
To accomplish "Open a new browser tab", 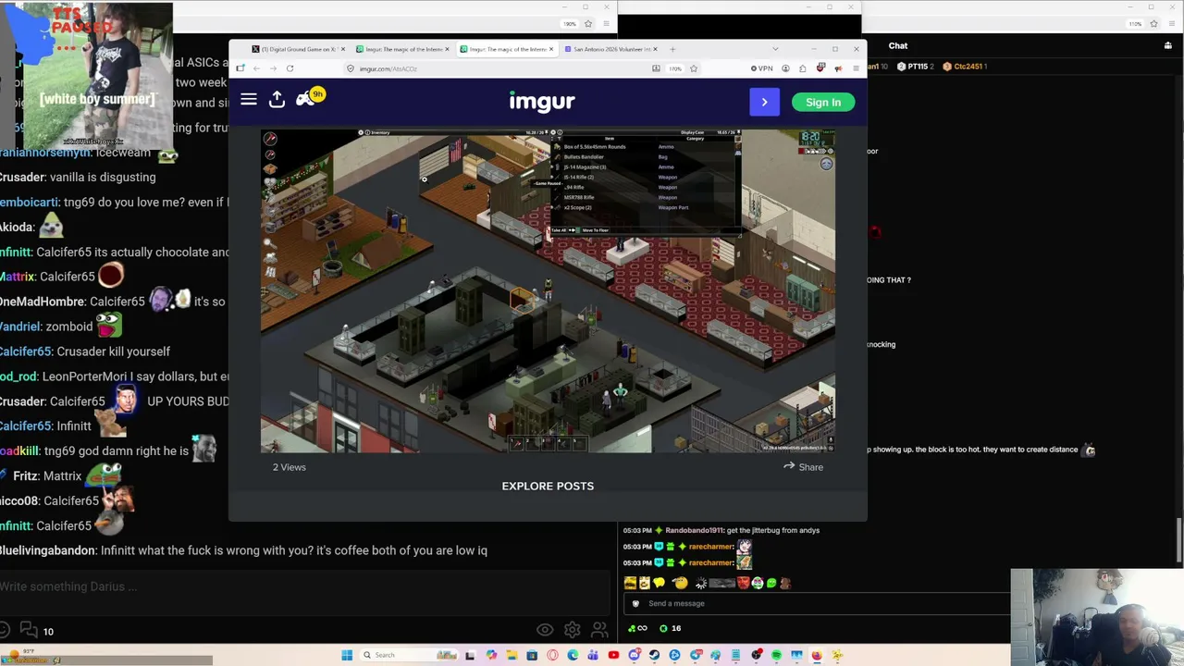I will point(672,49).
